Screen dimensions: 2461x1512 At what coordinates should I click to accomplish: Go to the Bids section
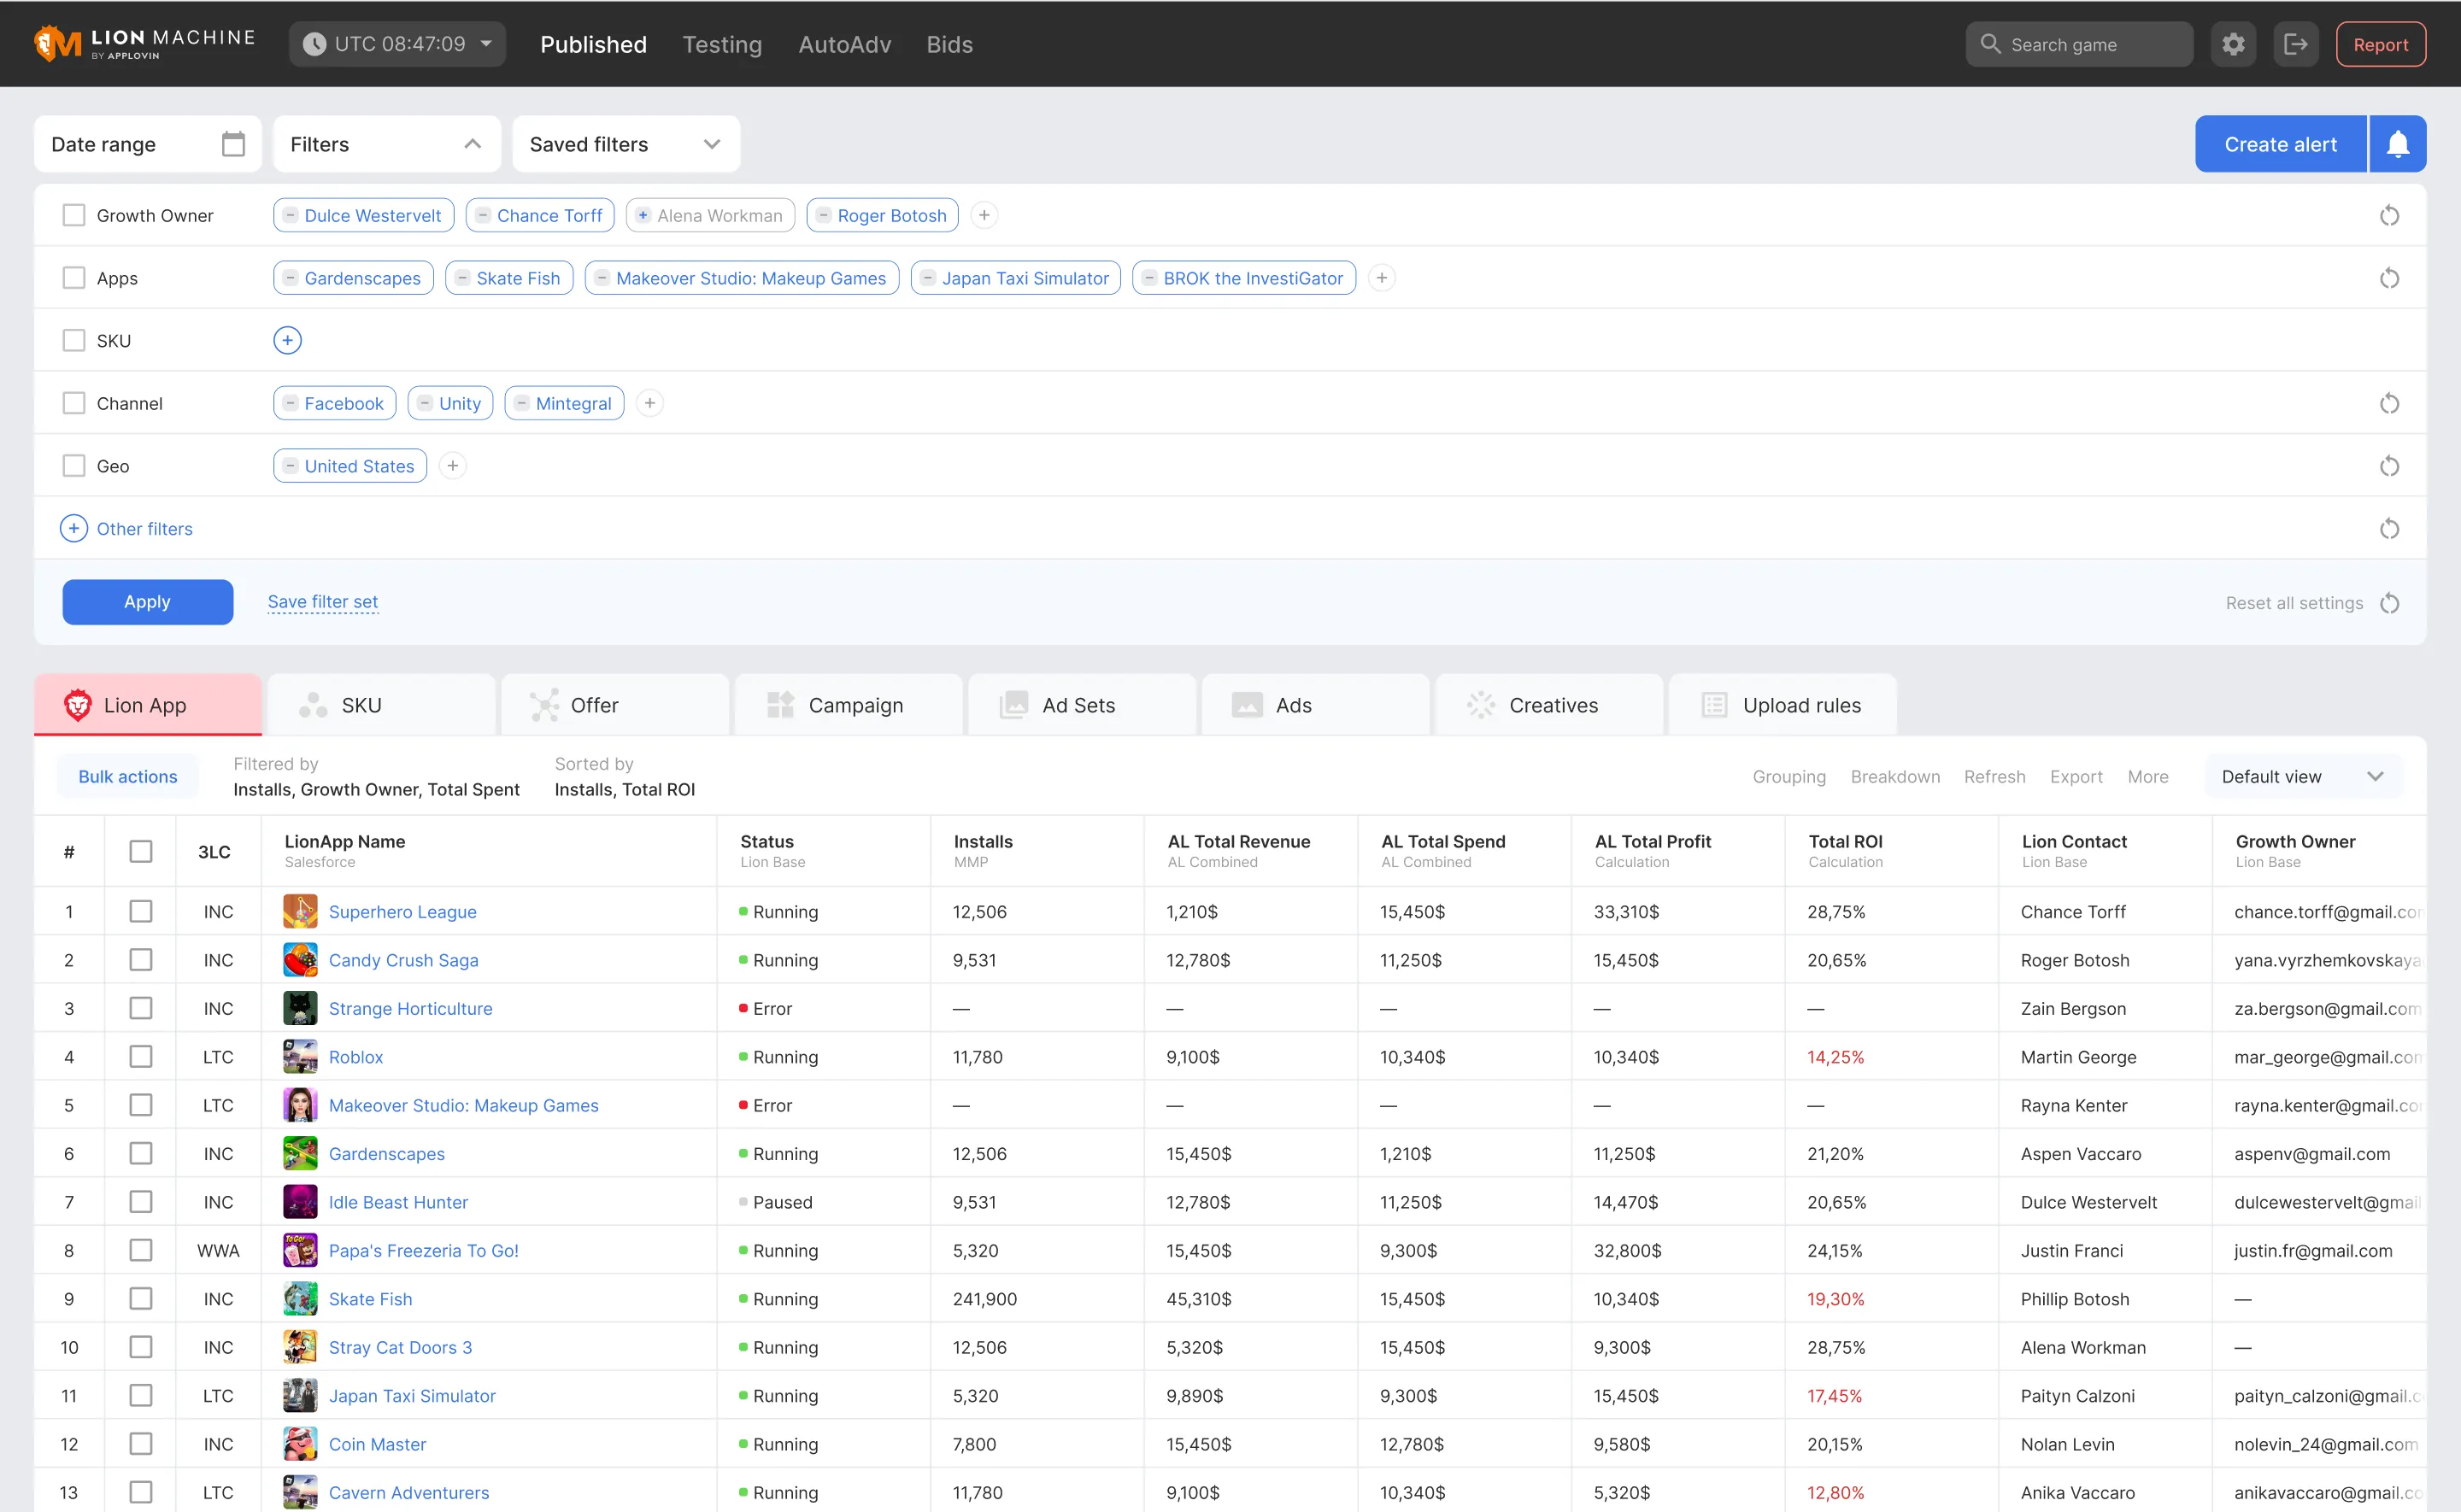click(x=949, y=44)
